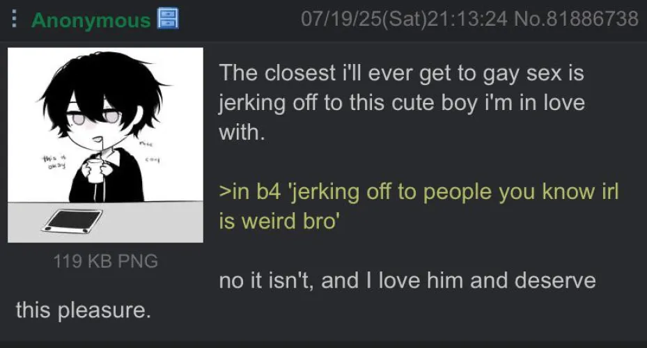
Task: Click the 07/19/25(Sat) date stamp
Action: pyautogui.click(x=363, y=19)
